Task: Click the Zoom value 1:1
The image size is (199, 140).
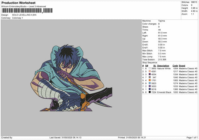Action: pyautogui.click(x=192, y=14)
